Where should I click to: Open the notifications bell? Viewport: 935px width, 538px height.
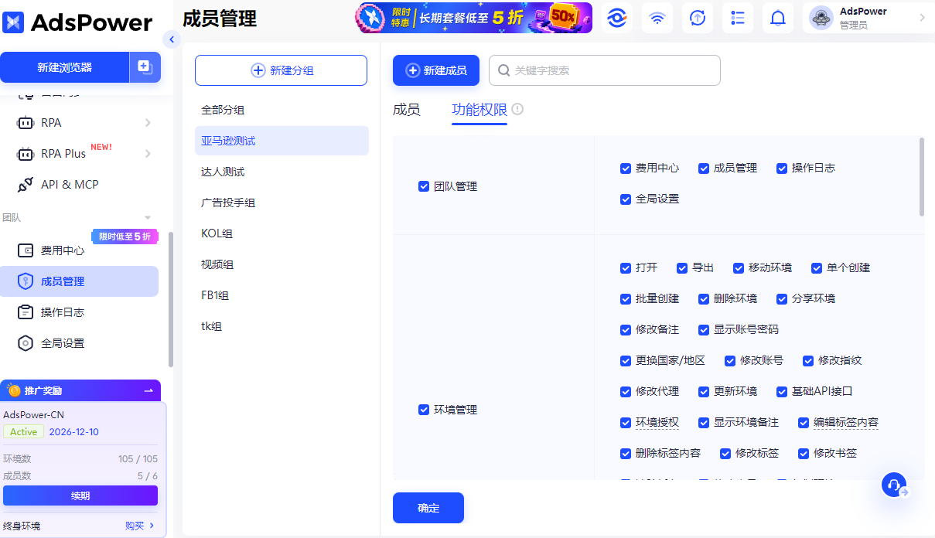[x=778, y=18]
